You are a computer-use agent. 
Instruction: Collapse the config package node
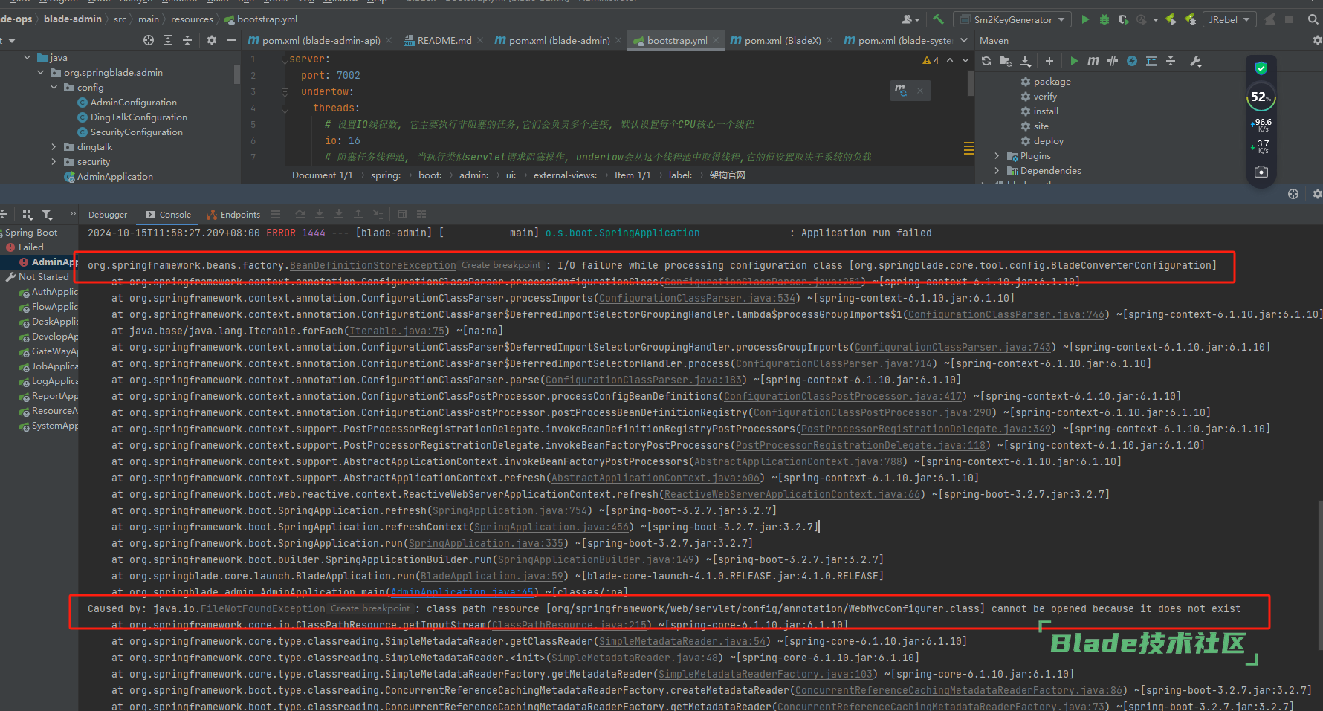pyautogui.click(x=54, y=87)
